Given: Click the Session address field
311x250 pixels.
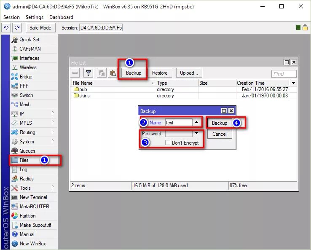Looking at the screenshot, I should [101, 28].
